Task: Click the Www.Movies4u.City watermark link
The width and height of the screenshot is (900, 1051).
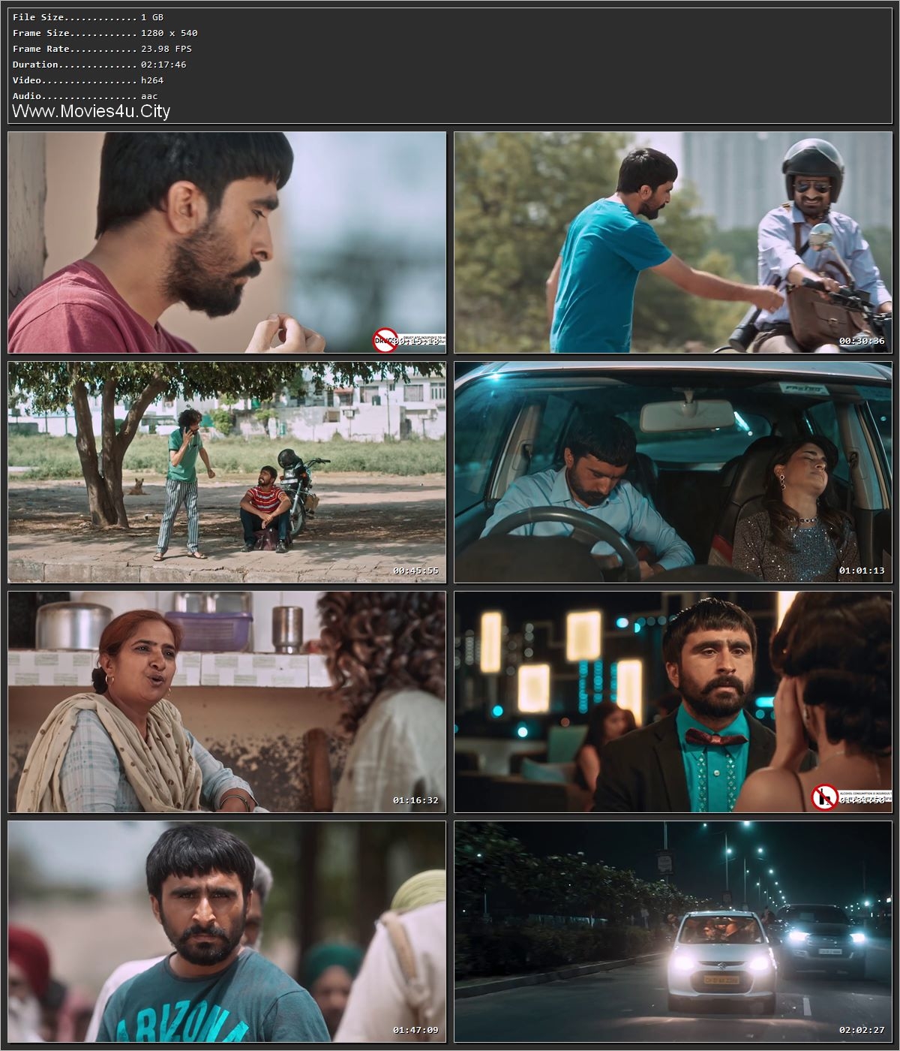Action: point(90,110)
